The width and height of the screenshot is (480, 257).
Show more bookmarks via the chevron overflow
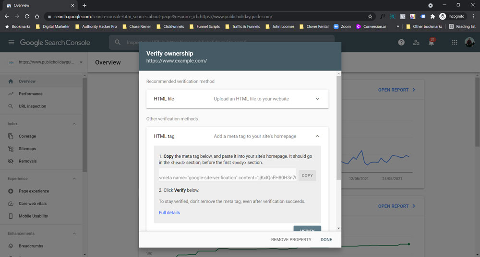(x=397, y=27)
